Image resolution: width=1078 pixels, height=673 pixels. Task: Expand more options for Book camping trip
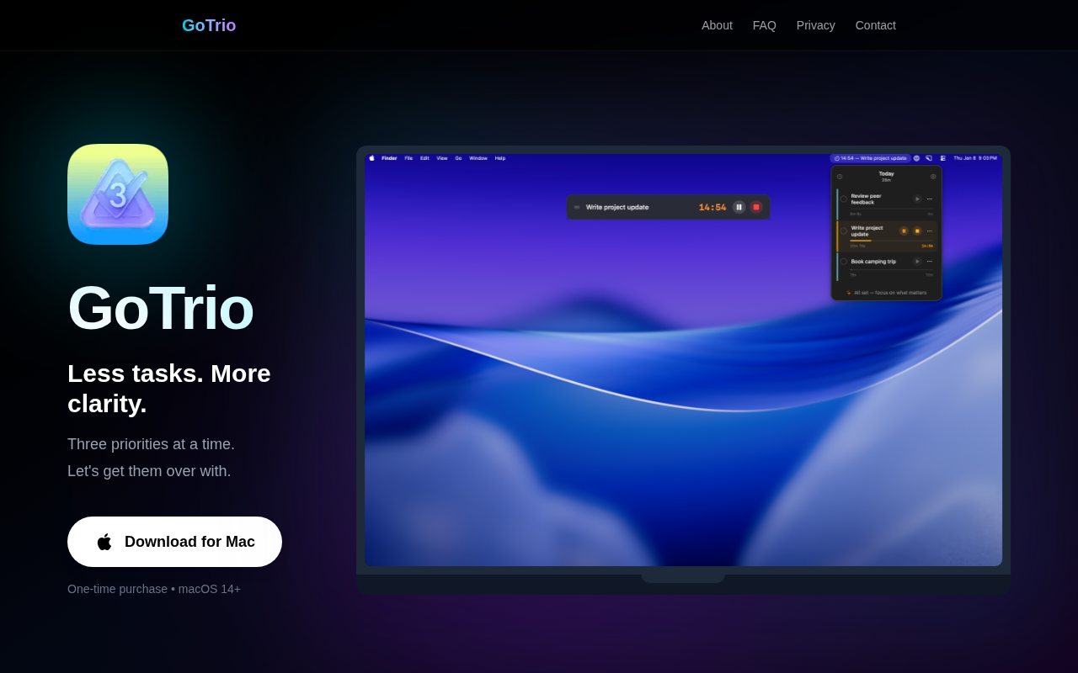(930, 262)
